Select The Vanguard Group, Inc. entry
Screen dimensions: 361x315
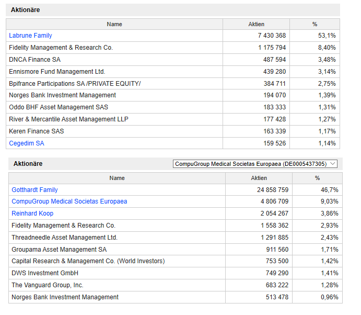pyautogui.click(x=48, y=285)
